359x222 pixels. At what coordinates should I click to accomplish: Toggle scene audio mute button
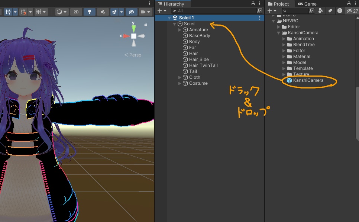coord(103,12)
